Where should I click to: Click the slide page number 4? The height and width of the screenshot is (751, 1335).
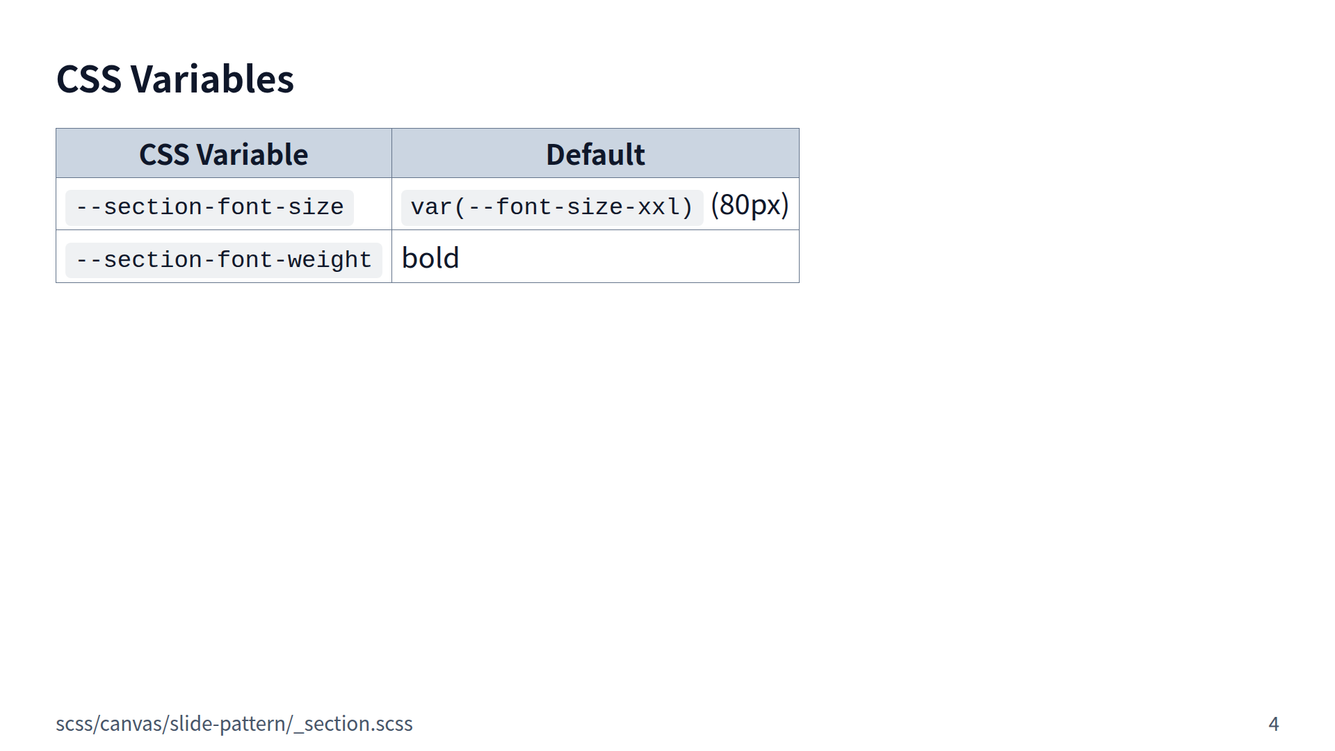pyautogui.click(x=1273, y=724)
